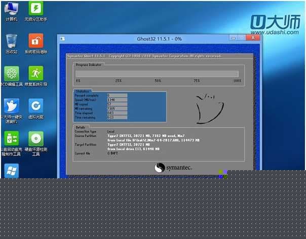Viewport: 306px width, 239px height.
Task: Open the BCD编辑工具 icon
Action: (11, 74)
